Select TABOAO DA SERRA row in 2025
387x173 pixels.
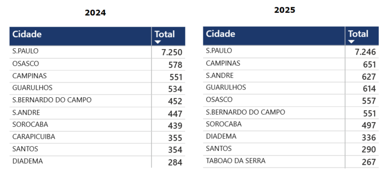point(291,162)
